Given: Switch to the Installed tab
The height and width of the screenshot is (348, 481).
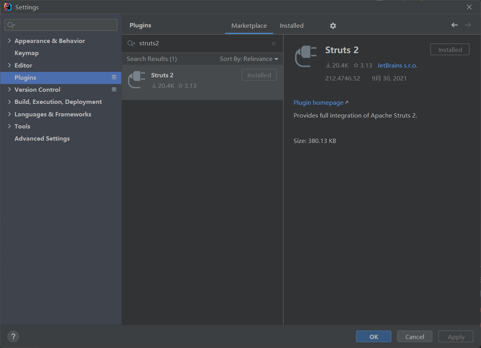Looking at the screenshot, I should pyautogui.click(x=292, y=26).
